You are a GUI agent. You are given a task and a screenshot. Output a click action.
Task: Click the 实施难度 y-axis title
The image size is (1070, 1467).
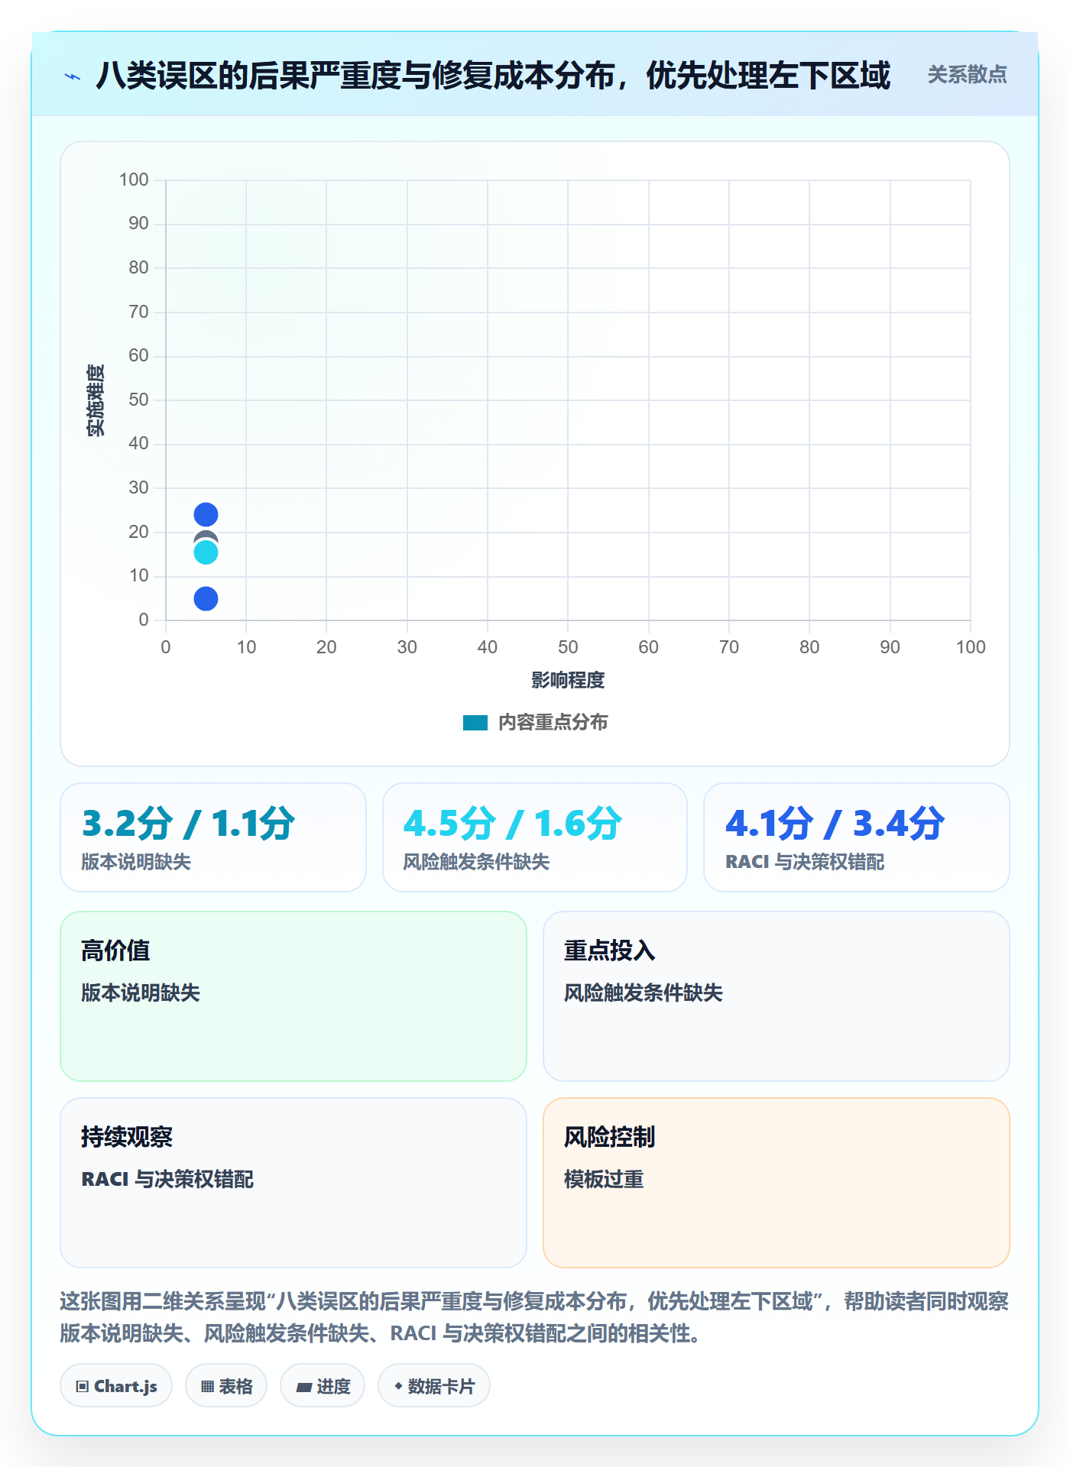pyautogui.click(x=96, y=400)
